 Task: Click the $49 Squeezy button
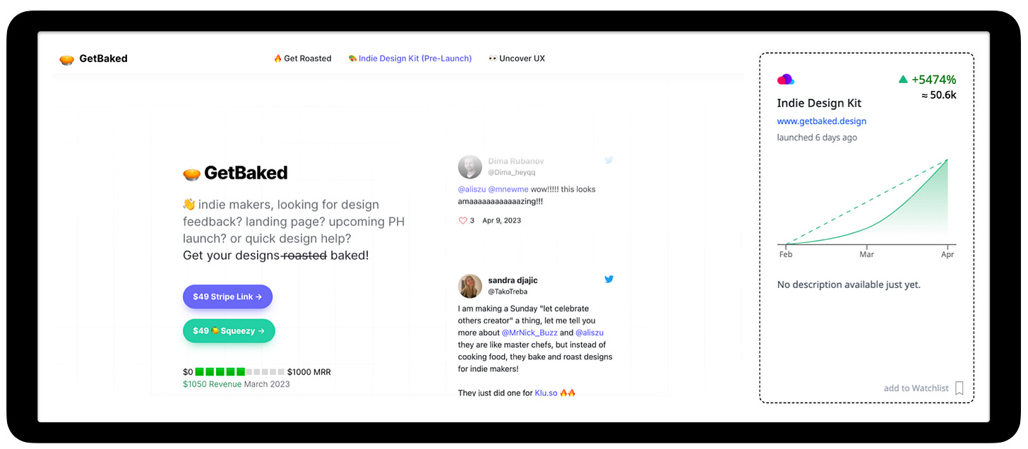click(x=229, y=330)
